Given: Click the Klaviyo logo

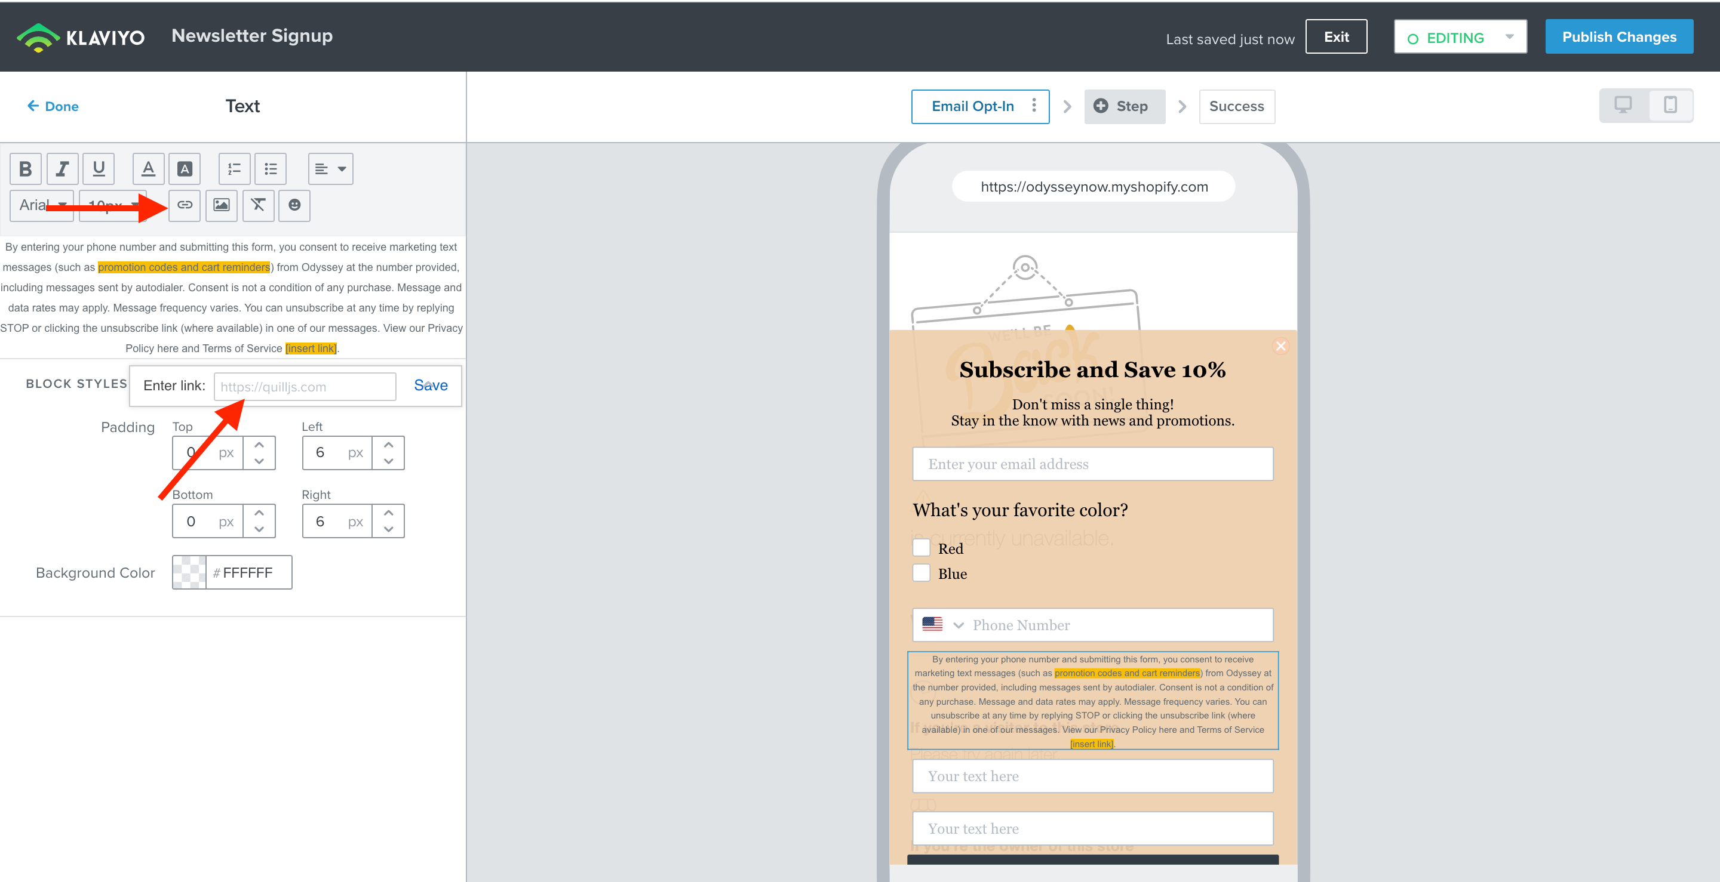Looking at the screenshot, I should tap(81, 38).
